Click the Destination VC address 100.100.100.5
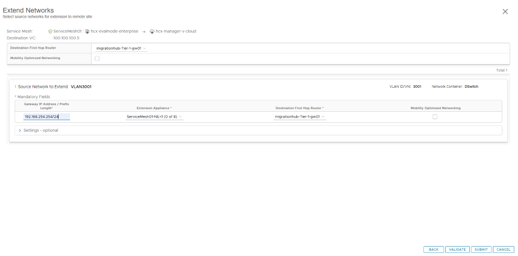 pos(66,38)
